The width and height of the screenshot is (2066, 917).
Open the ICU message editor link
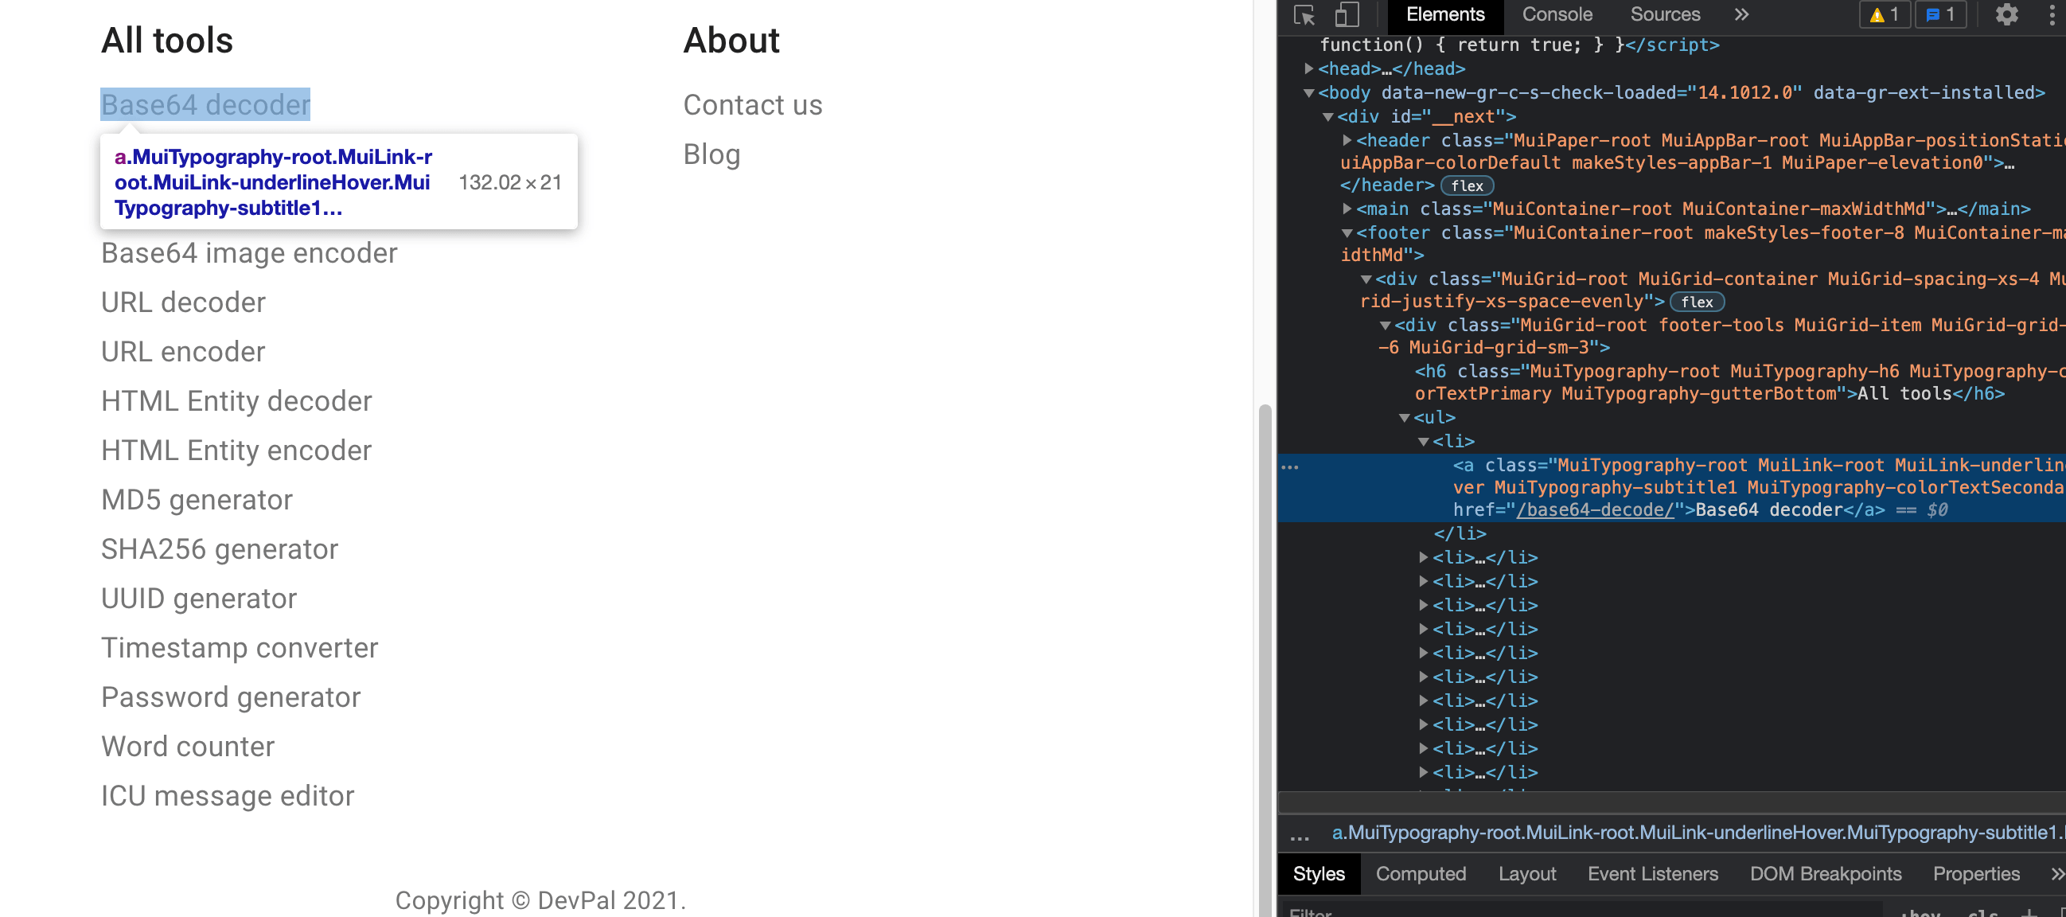[228, 796]
